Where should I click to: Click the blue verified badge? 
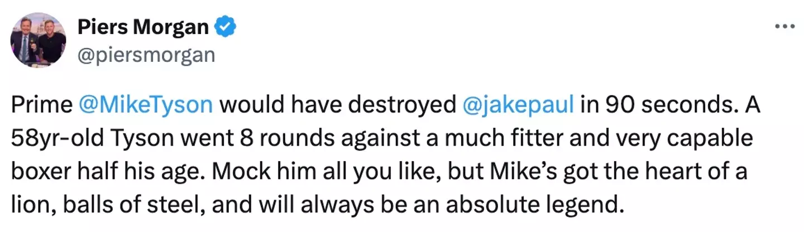[x=226, y=26]
